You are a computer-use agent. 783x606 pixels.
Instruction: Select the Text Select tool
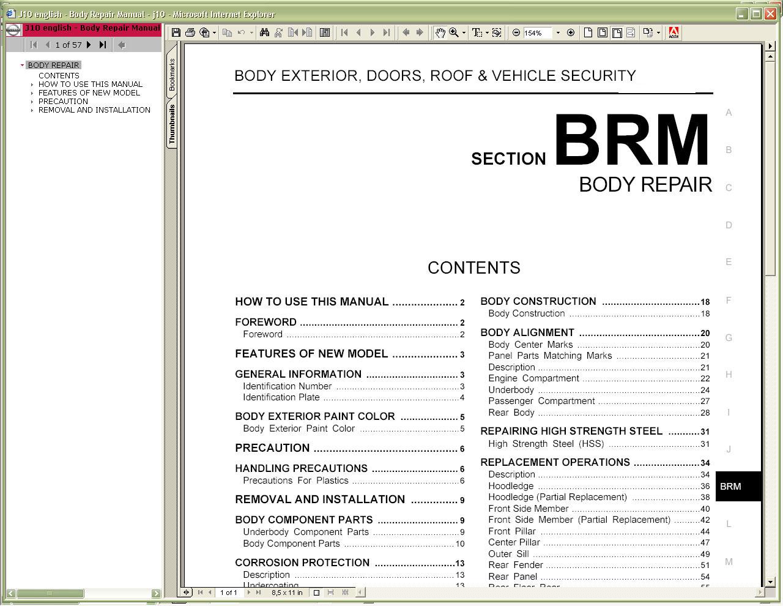pos(477,32)
